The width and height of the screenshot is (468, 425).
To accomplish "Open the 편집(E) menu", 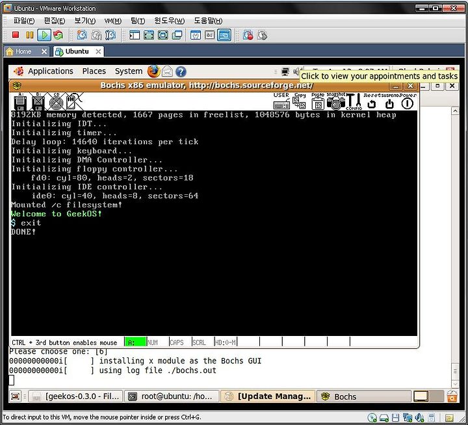I will coord(55,21).
